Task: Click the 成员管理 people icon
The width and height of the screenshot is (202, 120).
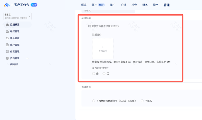Action: coord(7,38)
